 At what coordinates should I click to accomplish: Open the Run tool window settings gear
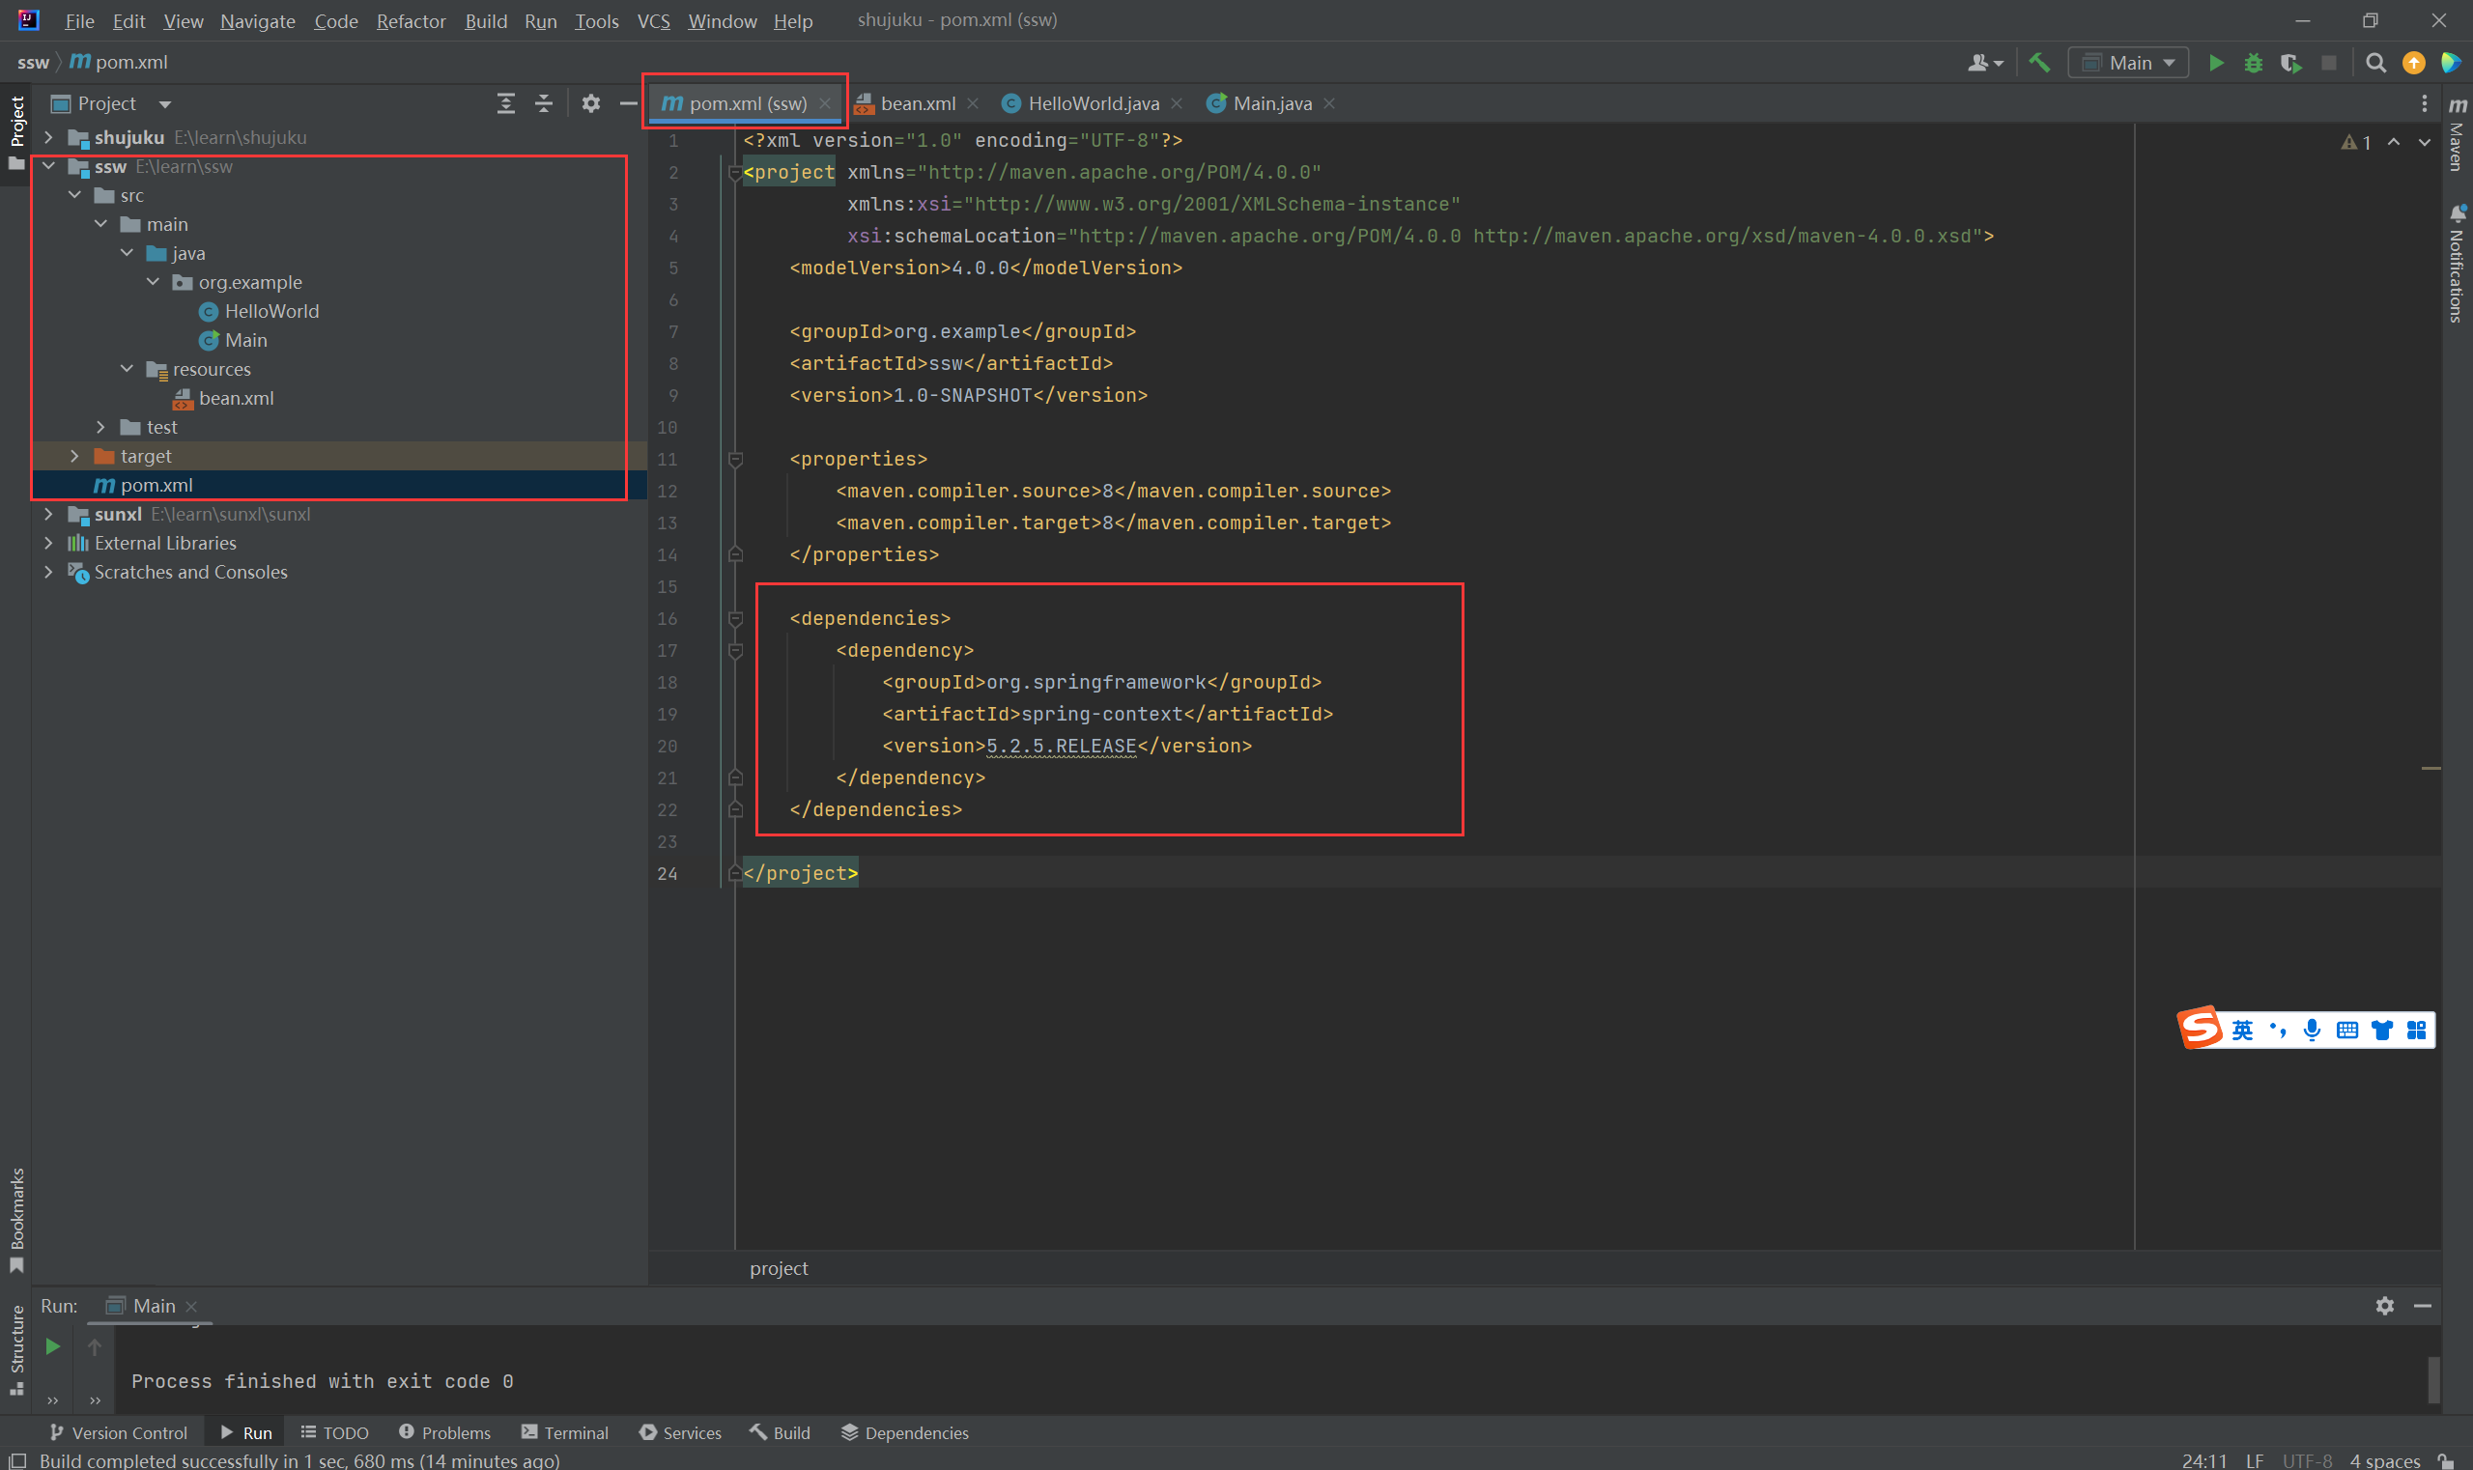tap(2384, 1306)
